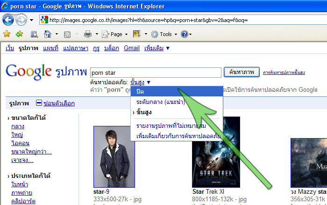Filter by ไอคอน size
This screenshot has width=327, height=205.
20,143
